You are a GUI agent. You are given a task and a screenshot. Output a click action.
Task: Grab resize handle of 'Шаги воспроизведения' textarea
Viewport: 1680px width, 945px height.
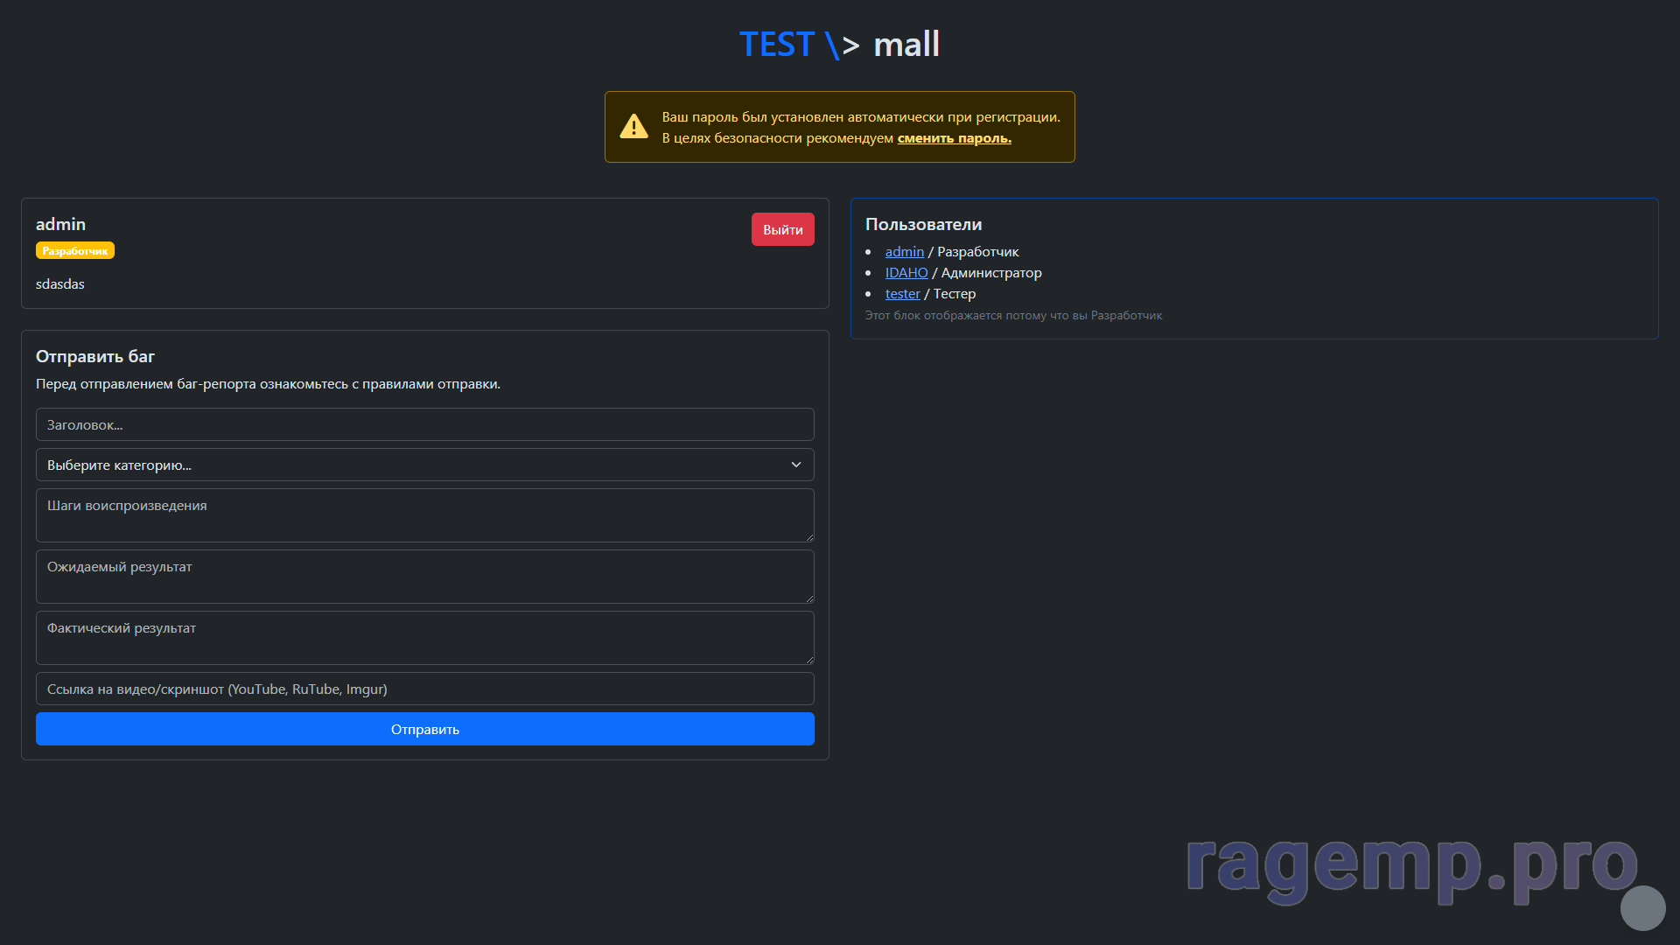click(809, 537)
